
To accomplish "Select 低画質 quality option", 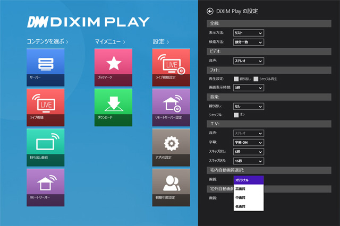I will coord(249,206).
